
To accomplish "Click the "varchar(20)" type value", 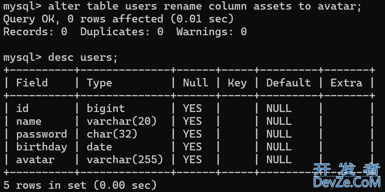I will (121, 121).
